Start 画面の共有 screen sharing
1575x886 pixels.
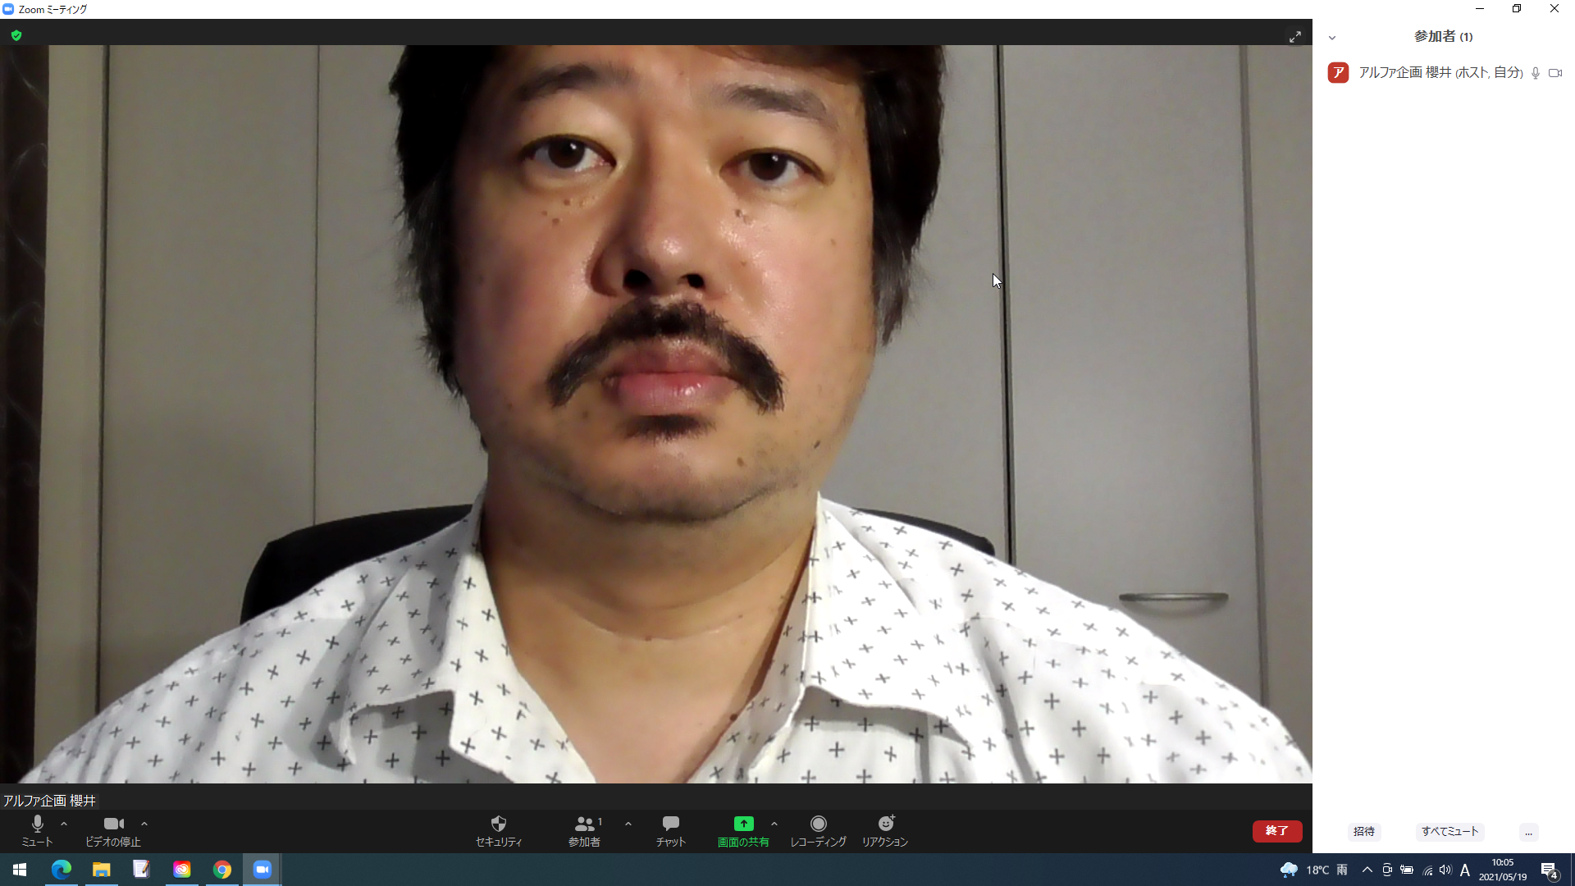(743, 831)
